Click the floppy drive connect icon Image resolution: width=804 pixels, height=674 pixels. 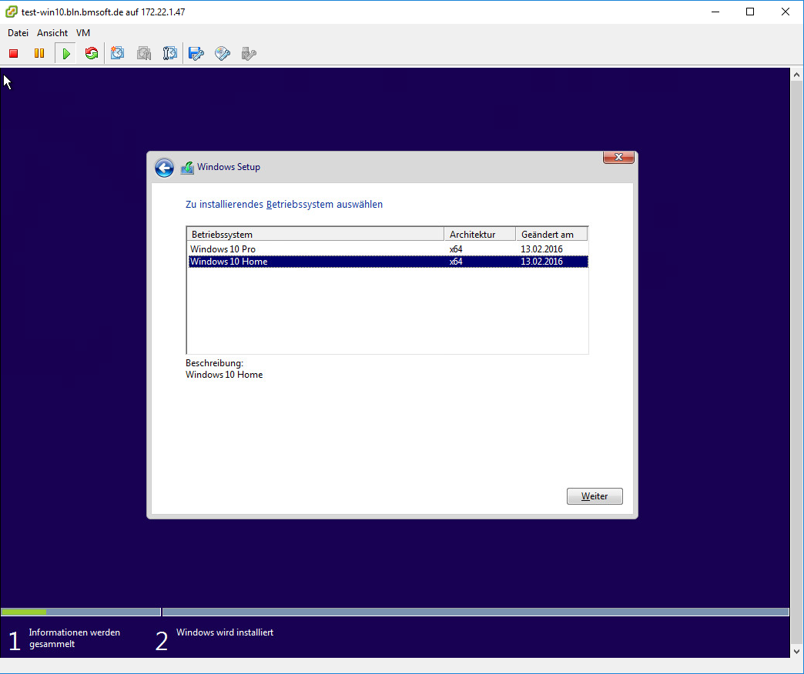click(x=196, y=53)
